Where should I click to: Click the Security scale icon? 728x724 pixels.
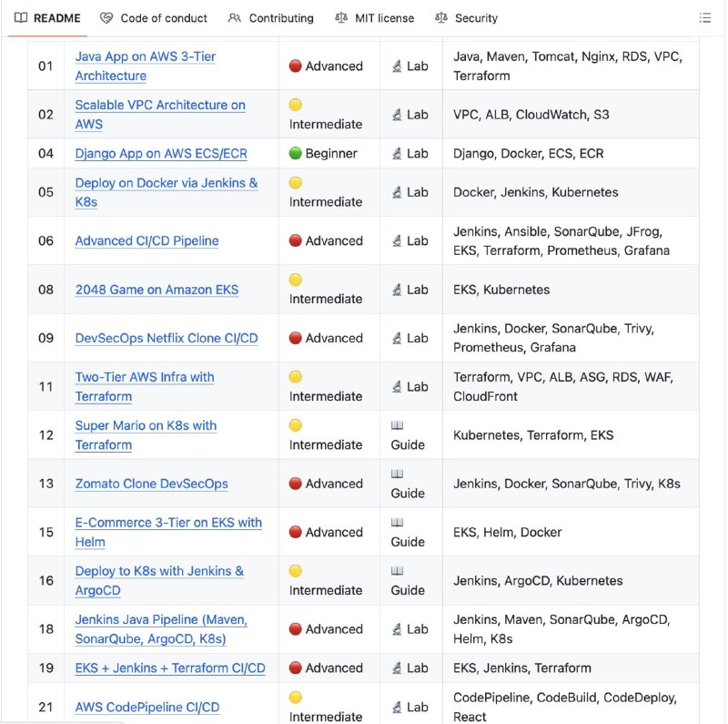pyautogui.click(x=441, y=18)
